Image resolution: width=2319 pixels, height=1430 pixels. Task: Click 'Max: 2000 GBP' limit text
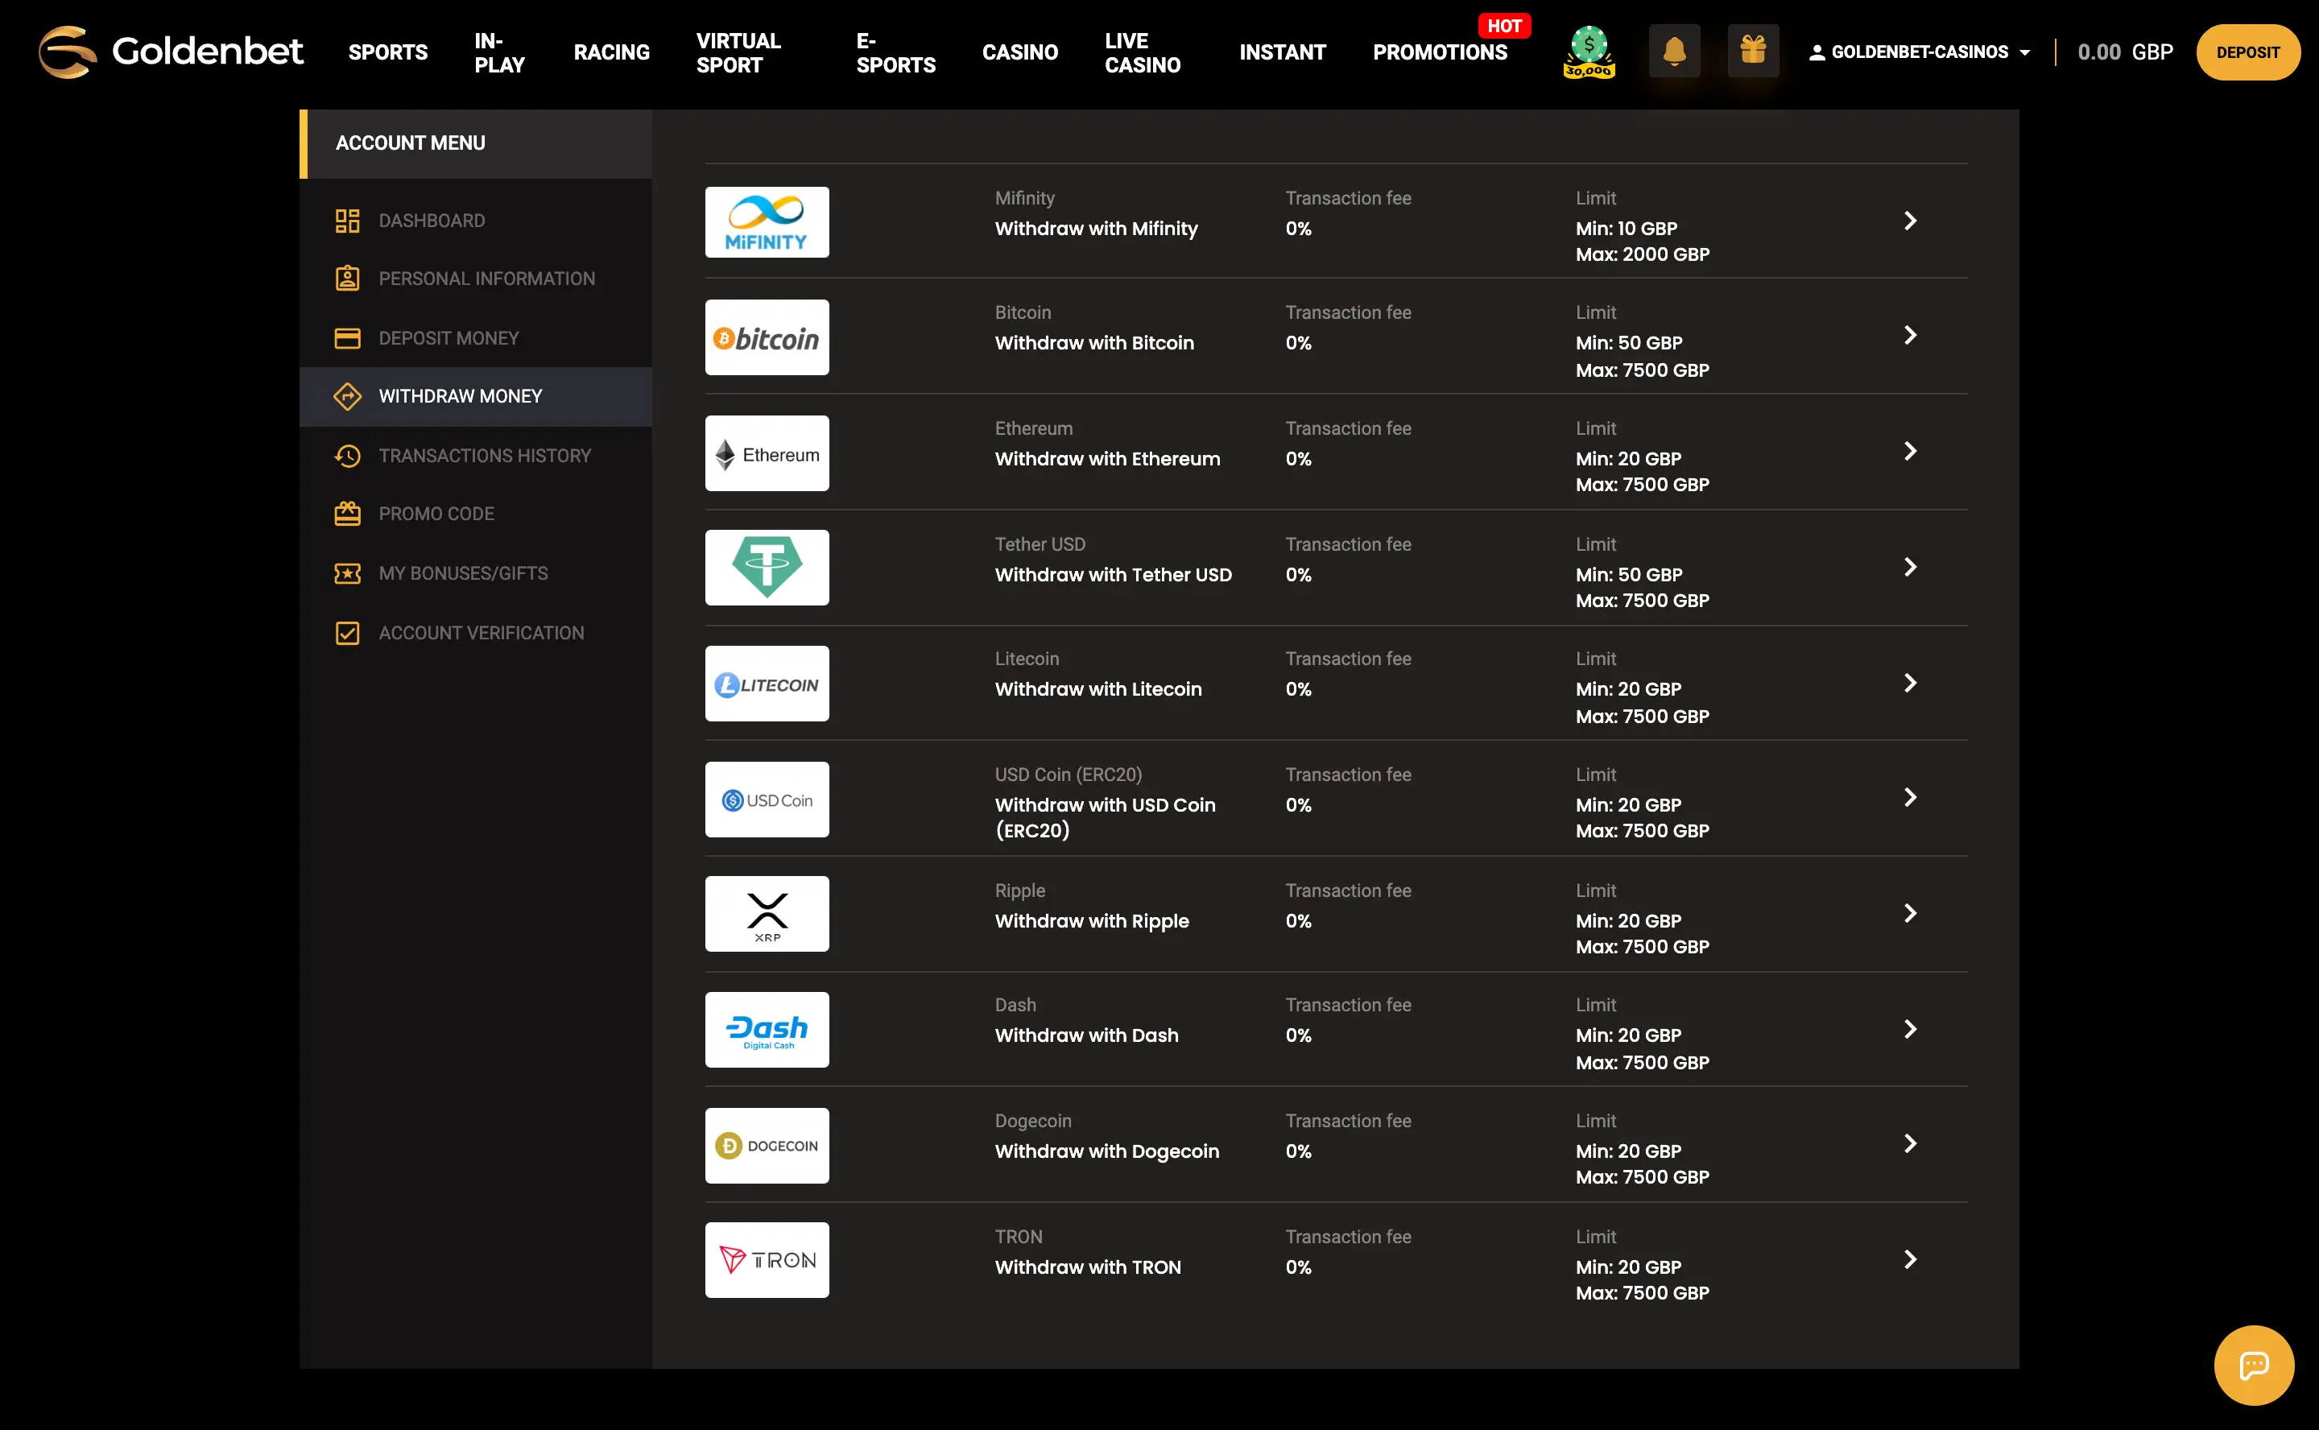tap(1642, 254)
